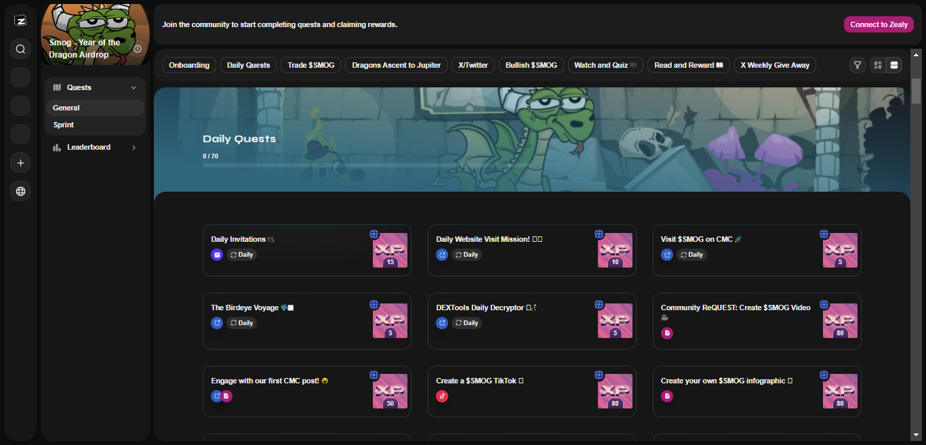Connect to Zealy
Image resolution: width=926 pixels, height=445 pixels.
(879, 24)
